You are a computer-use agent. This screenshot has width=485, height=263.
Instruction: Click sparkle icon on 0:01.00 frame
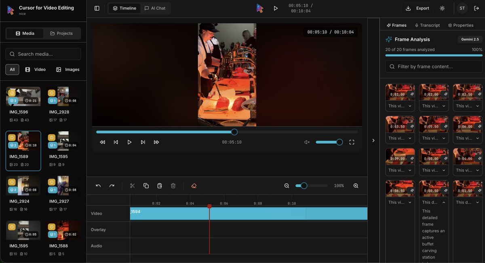tap(411, 94)
